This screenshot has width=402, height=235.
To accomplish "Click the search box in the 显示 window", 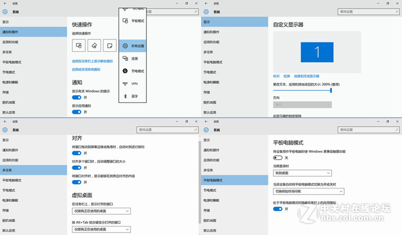I will (x=368, y=12).
